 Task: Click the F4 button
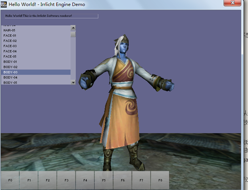pos(85,180)
